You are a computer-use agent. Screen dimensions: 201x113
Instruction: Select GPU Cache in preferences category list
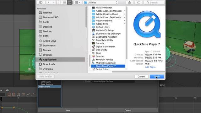pos(46,82)
